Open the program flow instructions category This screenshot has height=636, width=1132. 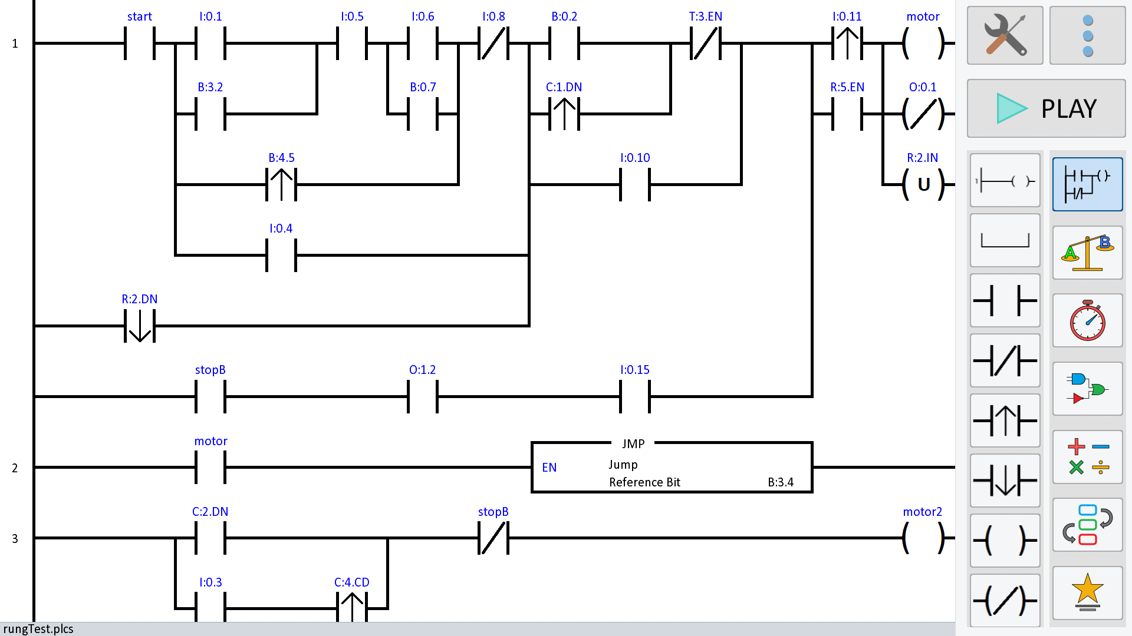point(1087,525)
